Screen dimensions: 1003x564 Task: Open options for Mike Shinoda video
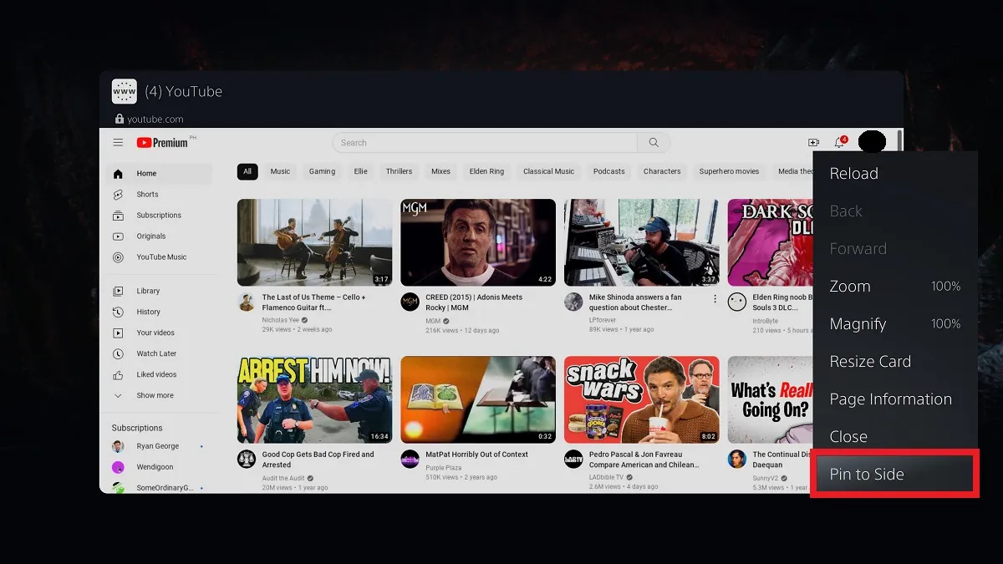pos(715,298)
